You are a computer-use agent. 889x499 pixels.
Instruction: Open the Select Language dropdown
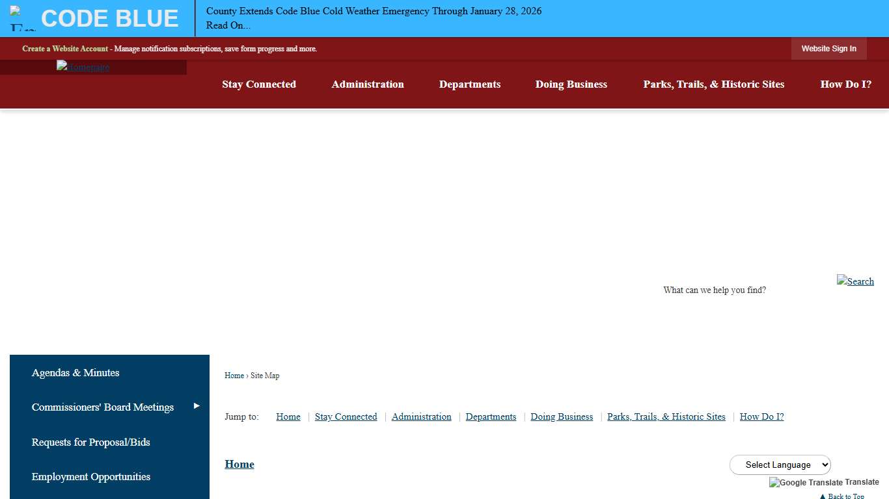(x=780, y=465)
